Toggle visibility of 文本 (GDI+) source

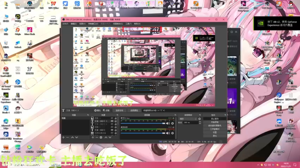[112, 130]
